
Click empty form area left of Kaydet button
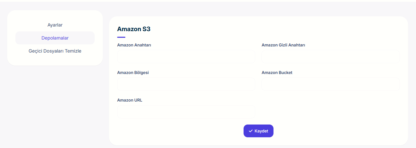pyautogui.click(x=179, y=131)
